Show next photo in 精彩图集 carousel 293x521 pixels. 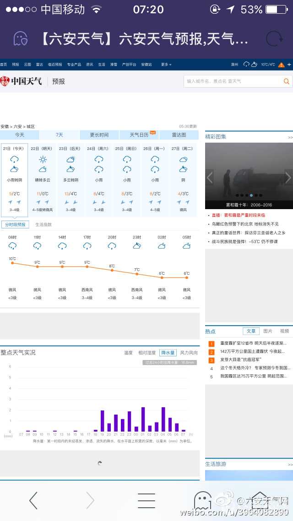point(288,177)
